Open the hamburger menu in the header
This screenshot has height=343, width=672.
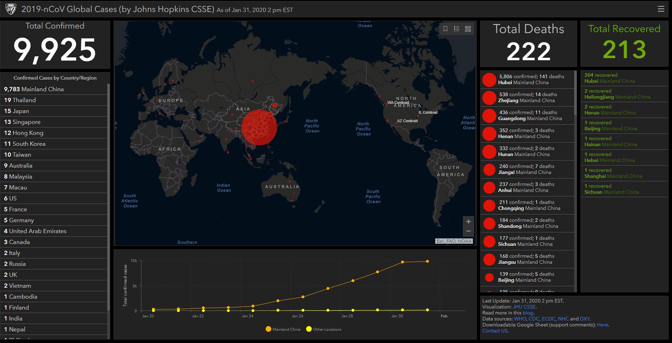point(661,9)
